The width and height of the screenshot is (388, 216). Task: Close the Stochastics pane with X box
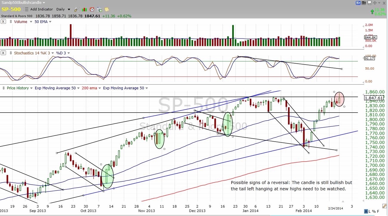point(3,53)
